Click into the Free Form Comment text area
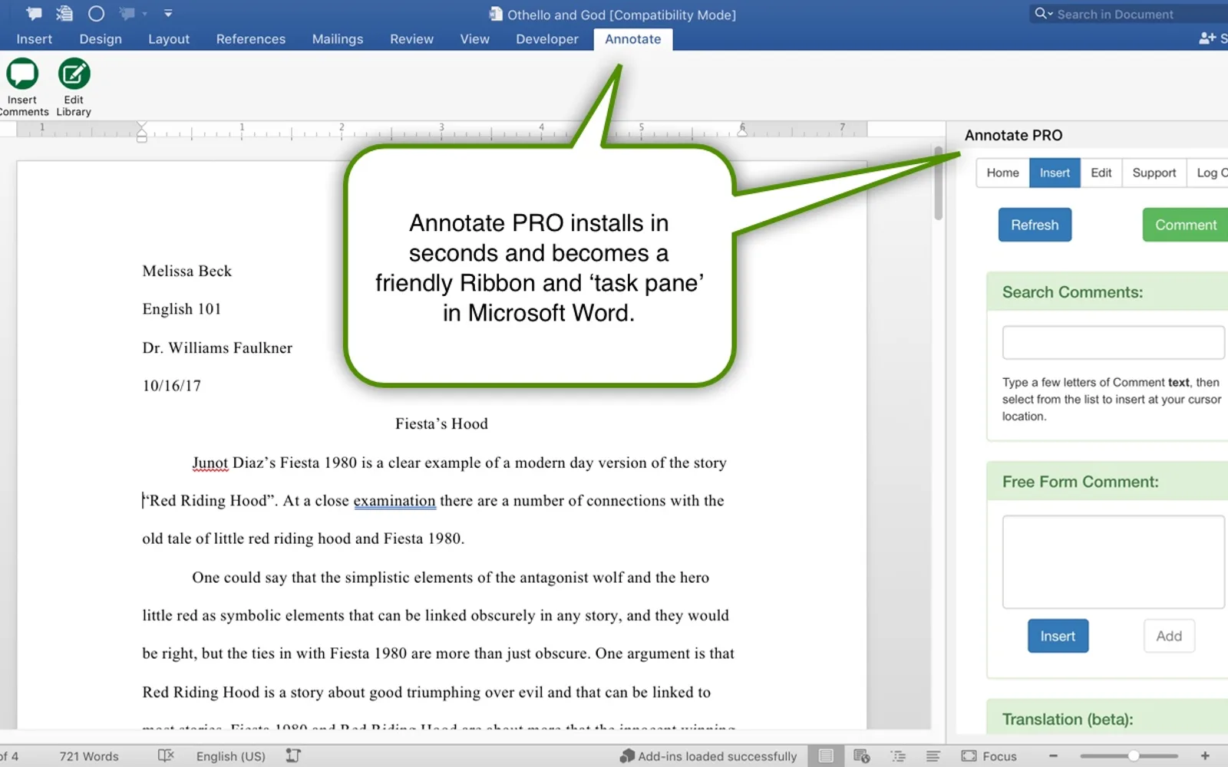This screenshot has height=767, width=1228. click(1114, 561)
